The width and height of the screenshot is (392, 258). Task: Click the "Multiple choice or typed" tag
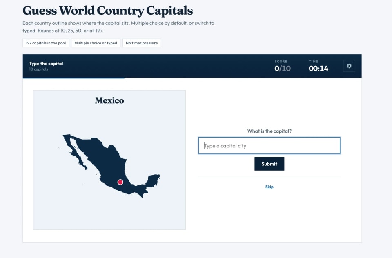click(x=96, y=43)
